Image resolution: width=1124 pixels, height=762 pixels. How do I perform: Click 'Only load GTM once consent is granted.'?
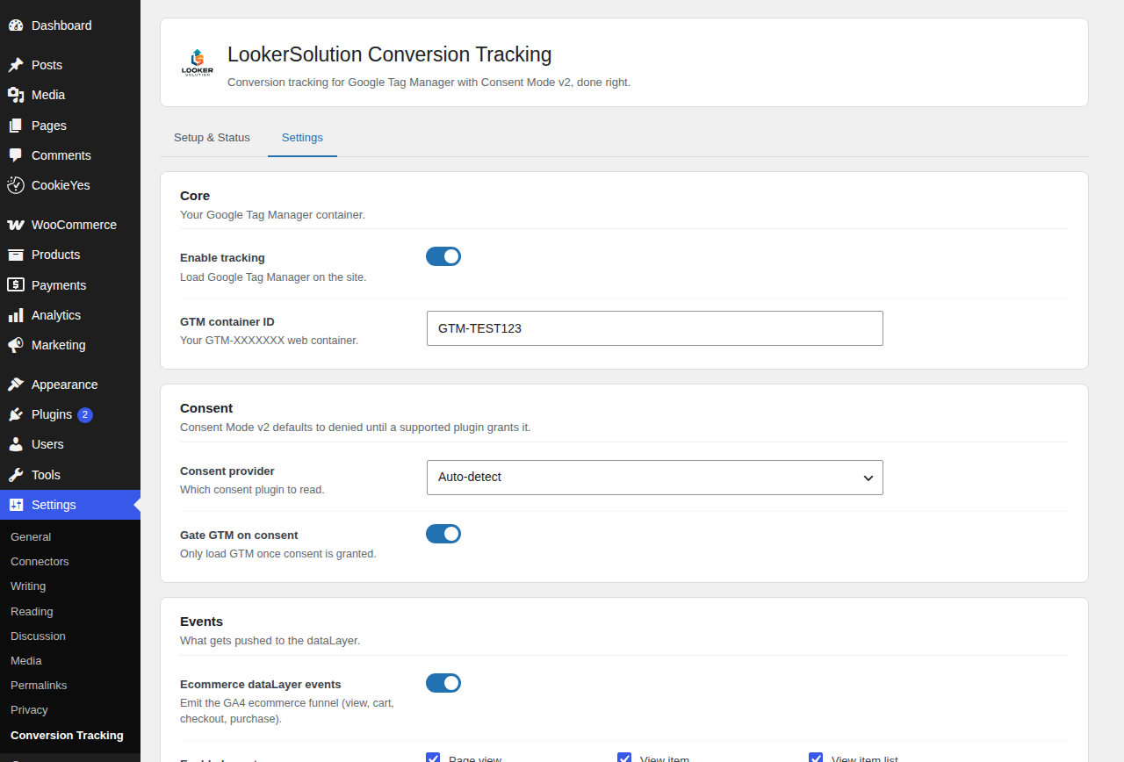click(278, 554)
